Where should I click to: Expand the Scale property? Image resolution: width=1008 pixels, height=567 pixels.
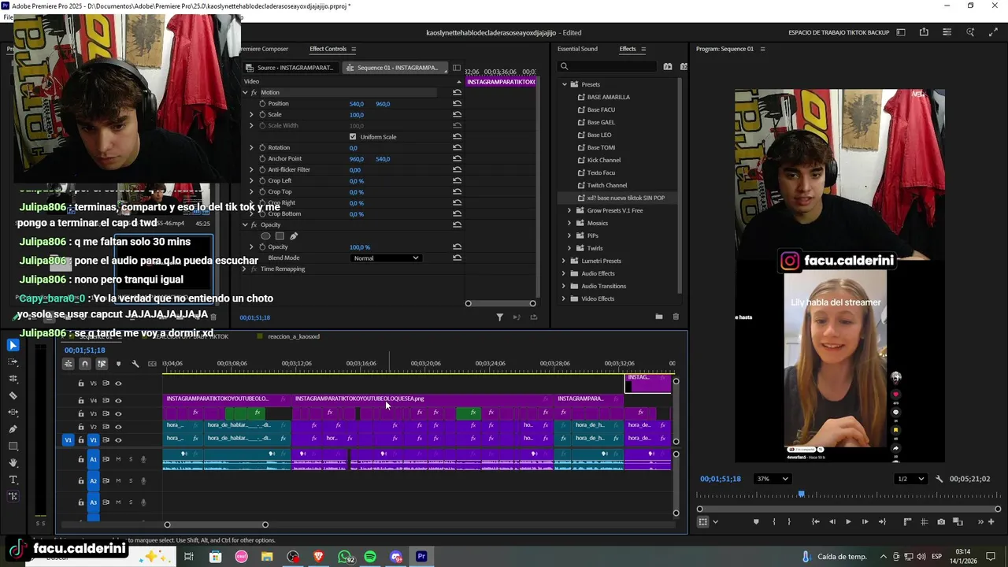pos(251,115)
